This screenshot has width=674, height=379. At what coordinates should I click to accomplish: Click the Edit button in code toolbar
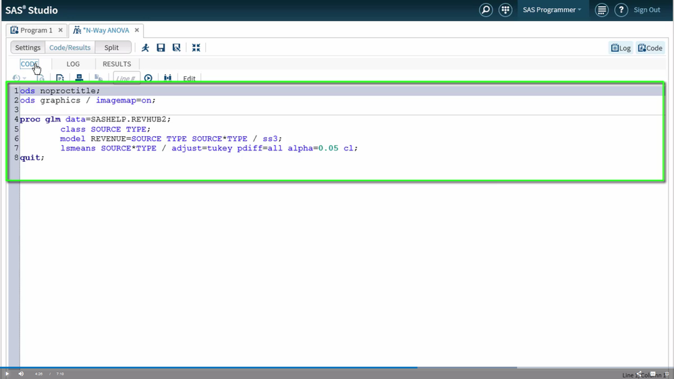click(x=189, y=78)
